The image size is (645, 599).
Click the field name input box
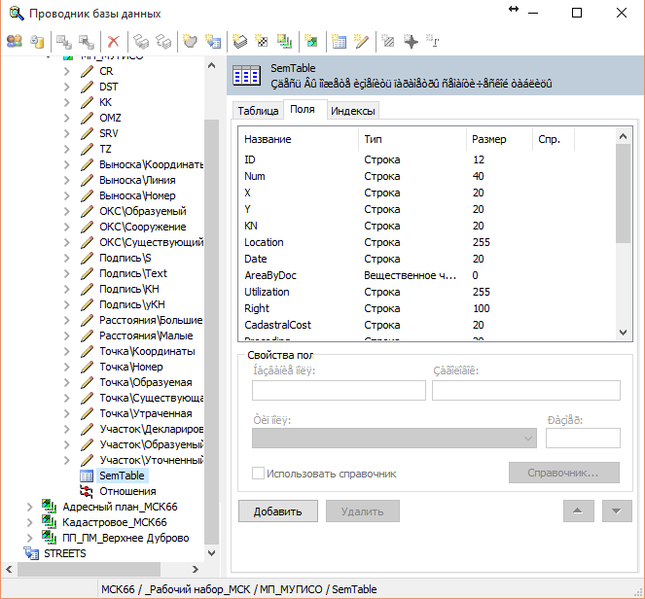tap(339, 390)
